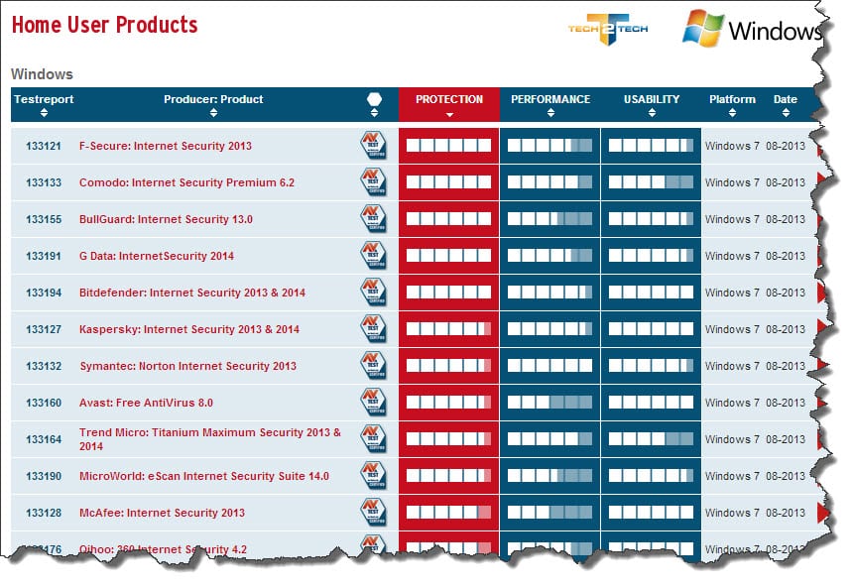Open Trend Micro: Titanium Maximum Security link
854x588 pixels.
coord(210,439)
